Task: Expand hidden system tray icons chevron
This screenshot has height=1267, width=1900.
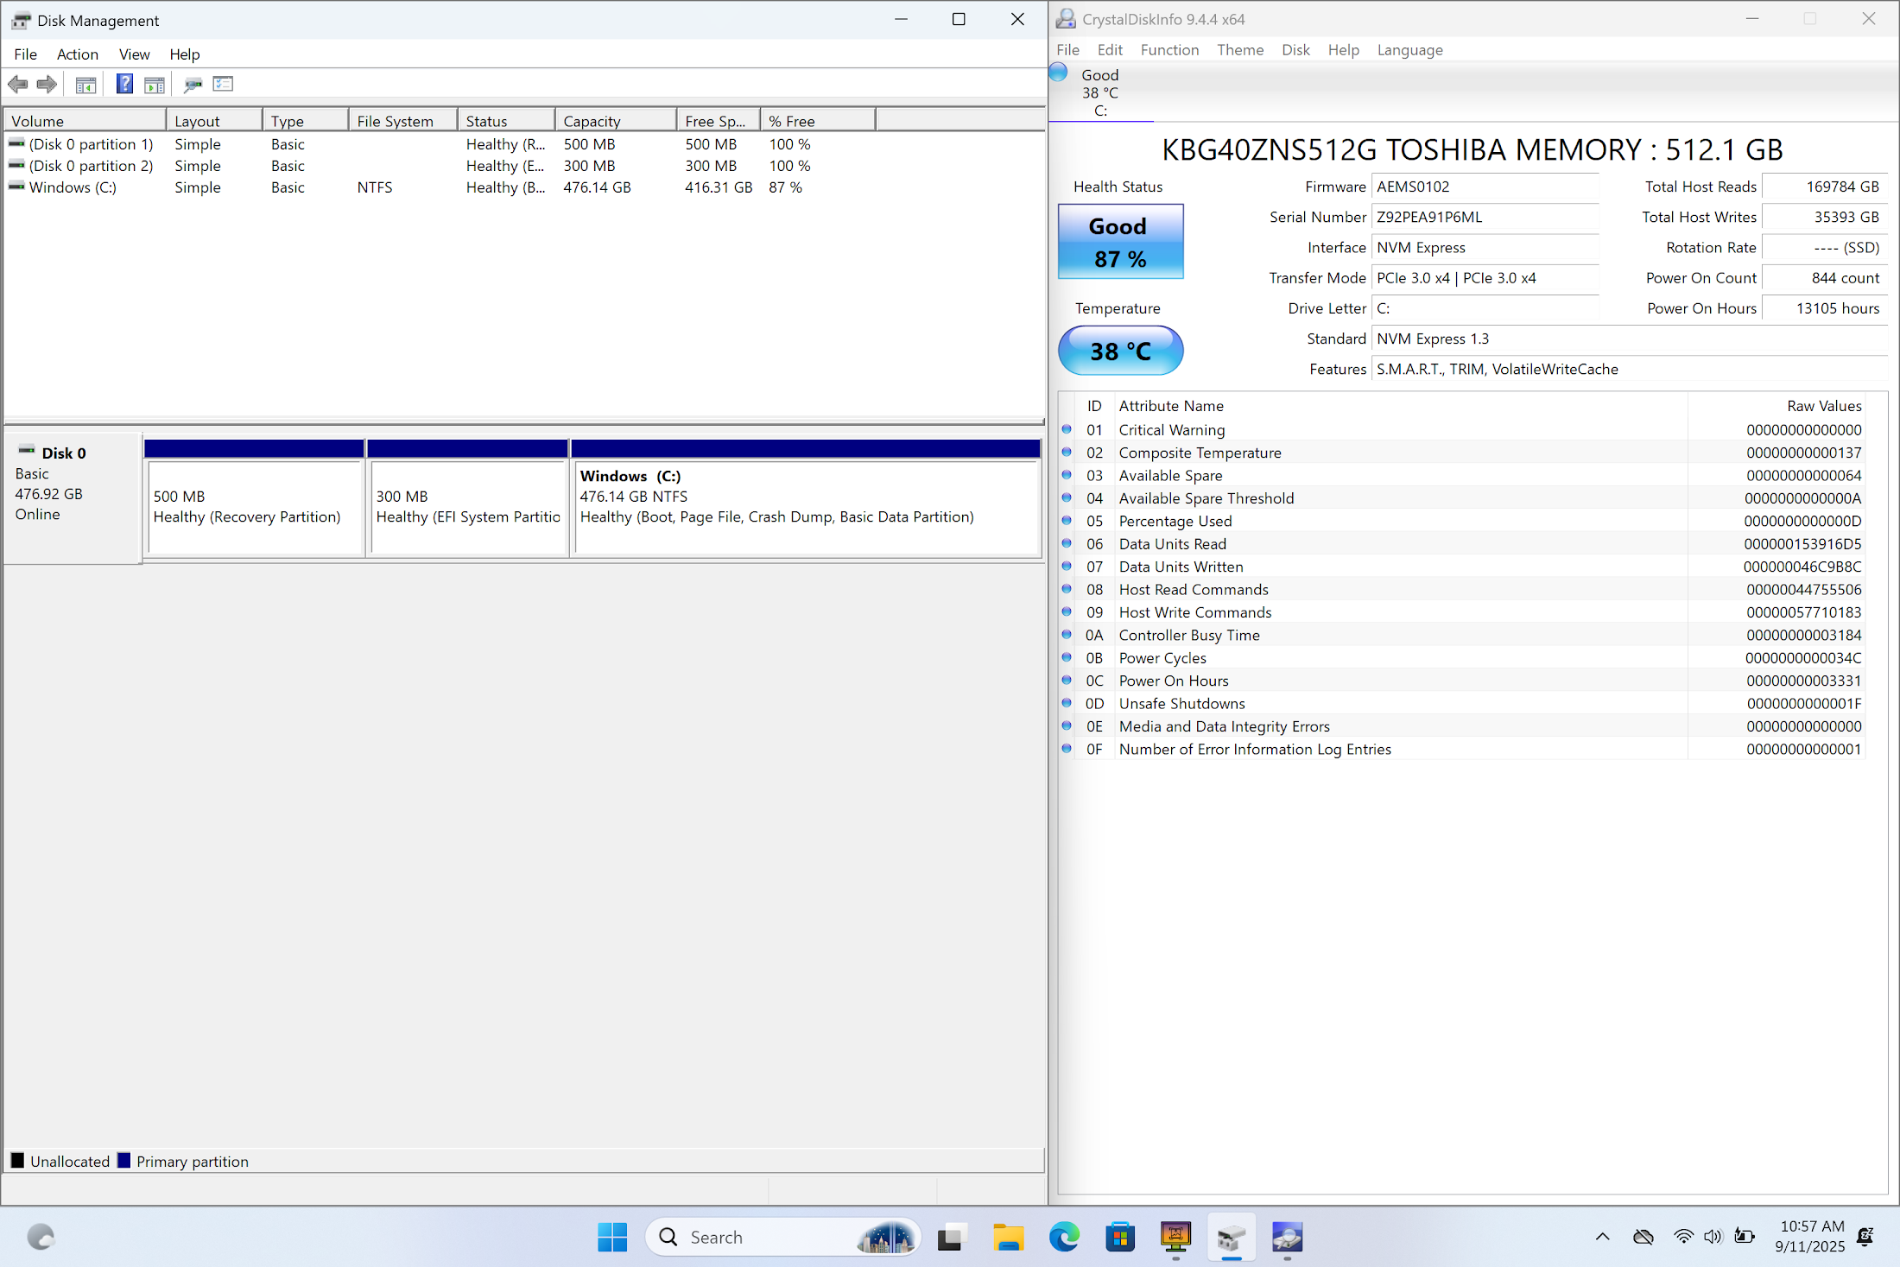Action: pos(1602,1237)
